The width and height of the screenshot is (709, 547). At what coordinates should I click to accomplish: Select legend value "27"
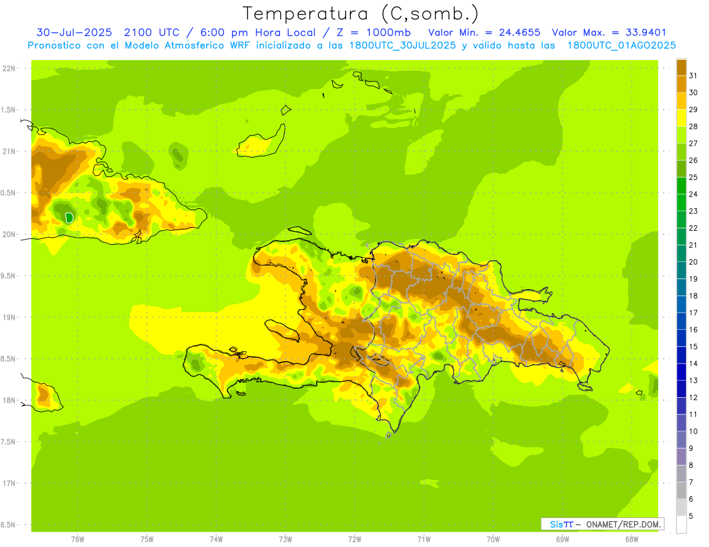tap(694, 143)
